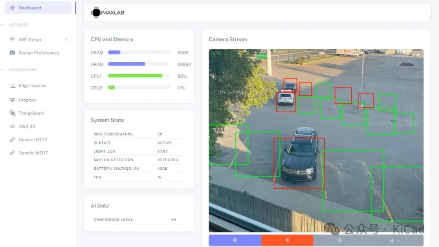Expand the WiFi Setup chevron
The width and height of the screenshot is (439, 247).
[x=66, y=39]
